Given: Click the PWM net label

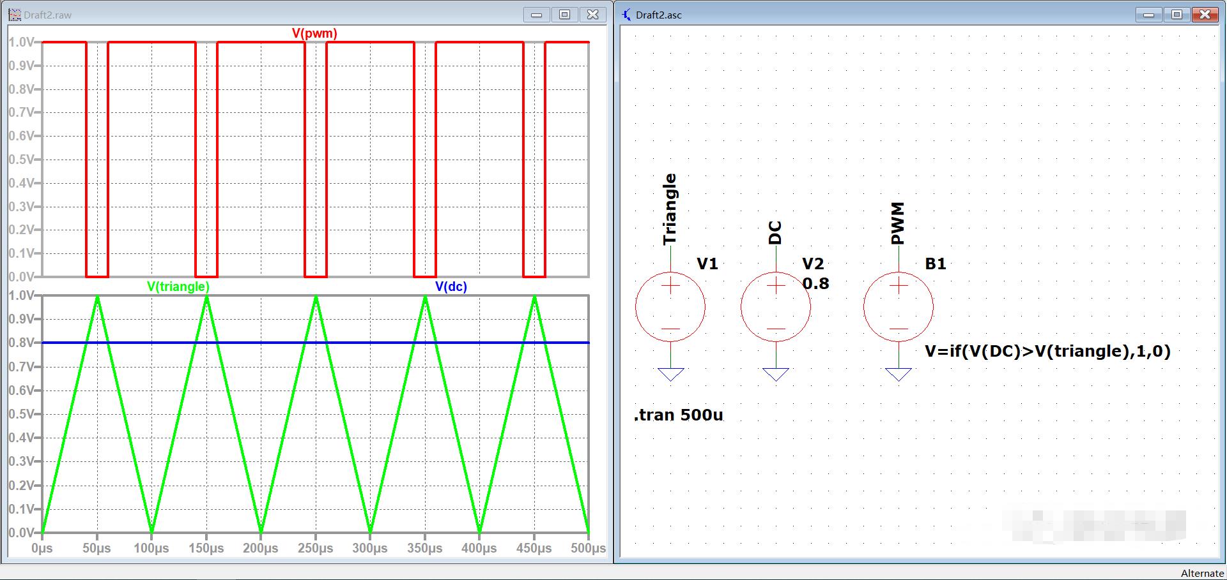Looking at the screenshot, I should click(898, 224).
